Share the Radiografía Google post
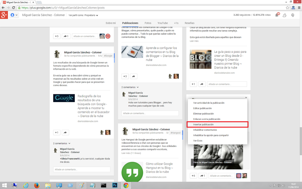 click(65, 132)
